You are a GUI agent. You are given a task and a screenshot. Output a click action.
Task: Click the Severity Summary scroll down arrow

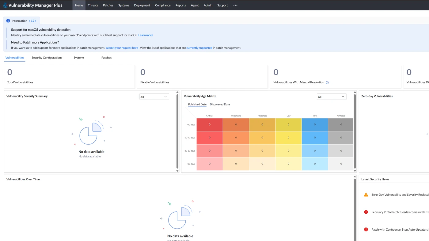tap(177, 171)
